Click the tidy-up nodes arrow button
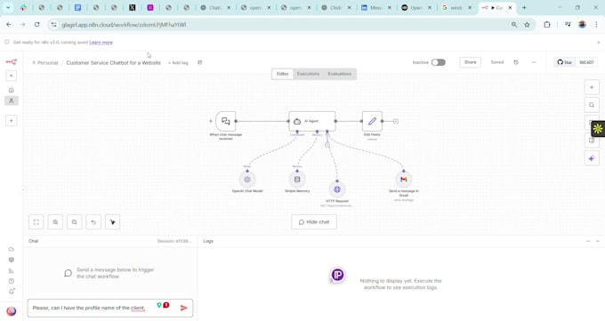 [x=113, y=221]
